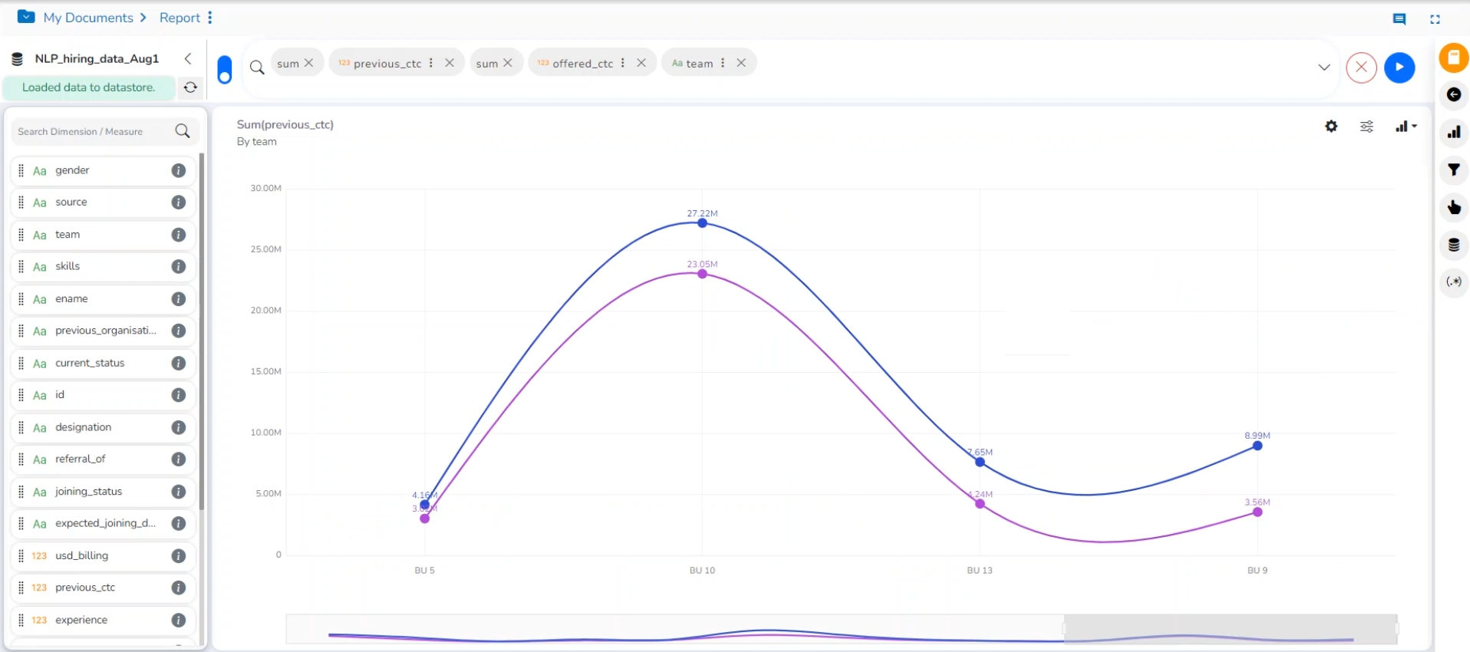
Task: Show info for skills dimension
Action: (x=179, y=266)
